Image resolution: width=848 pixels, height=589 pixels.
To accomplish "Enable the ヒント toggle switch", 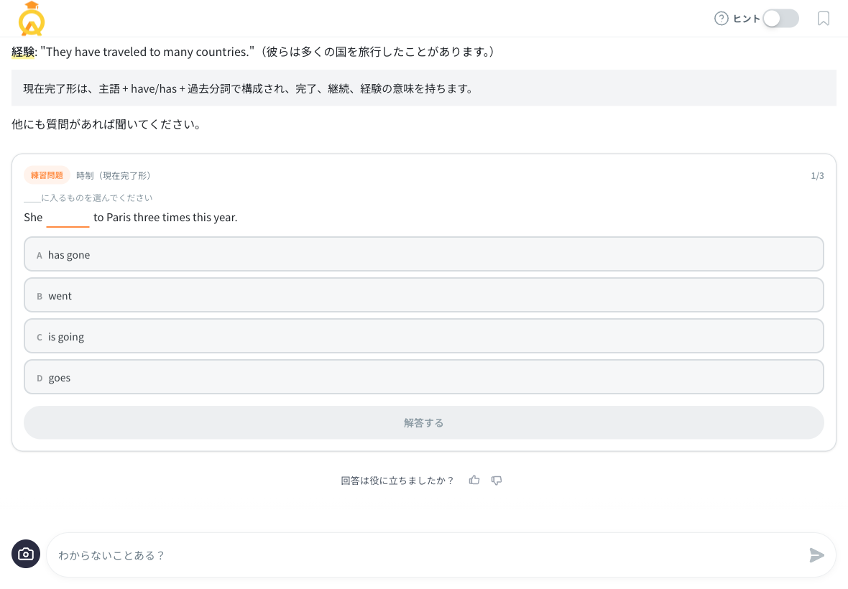I will (780, 19).
